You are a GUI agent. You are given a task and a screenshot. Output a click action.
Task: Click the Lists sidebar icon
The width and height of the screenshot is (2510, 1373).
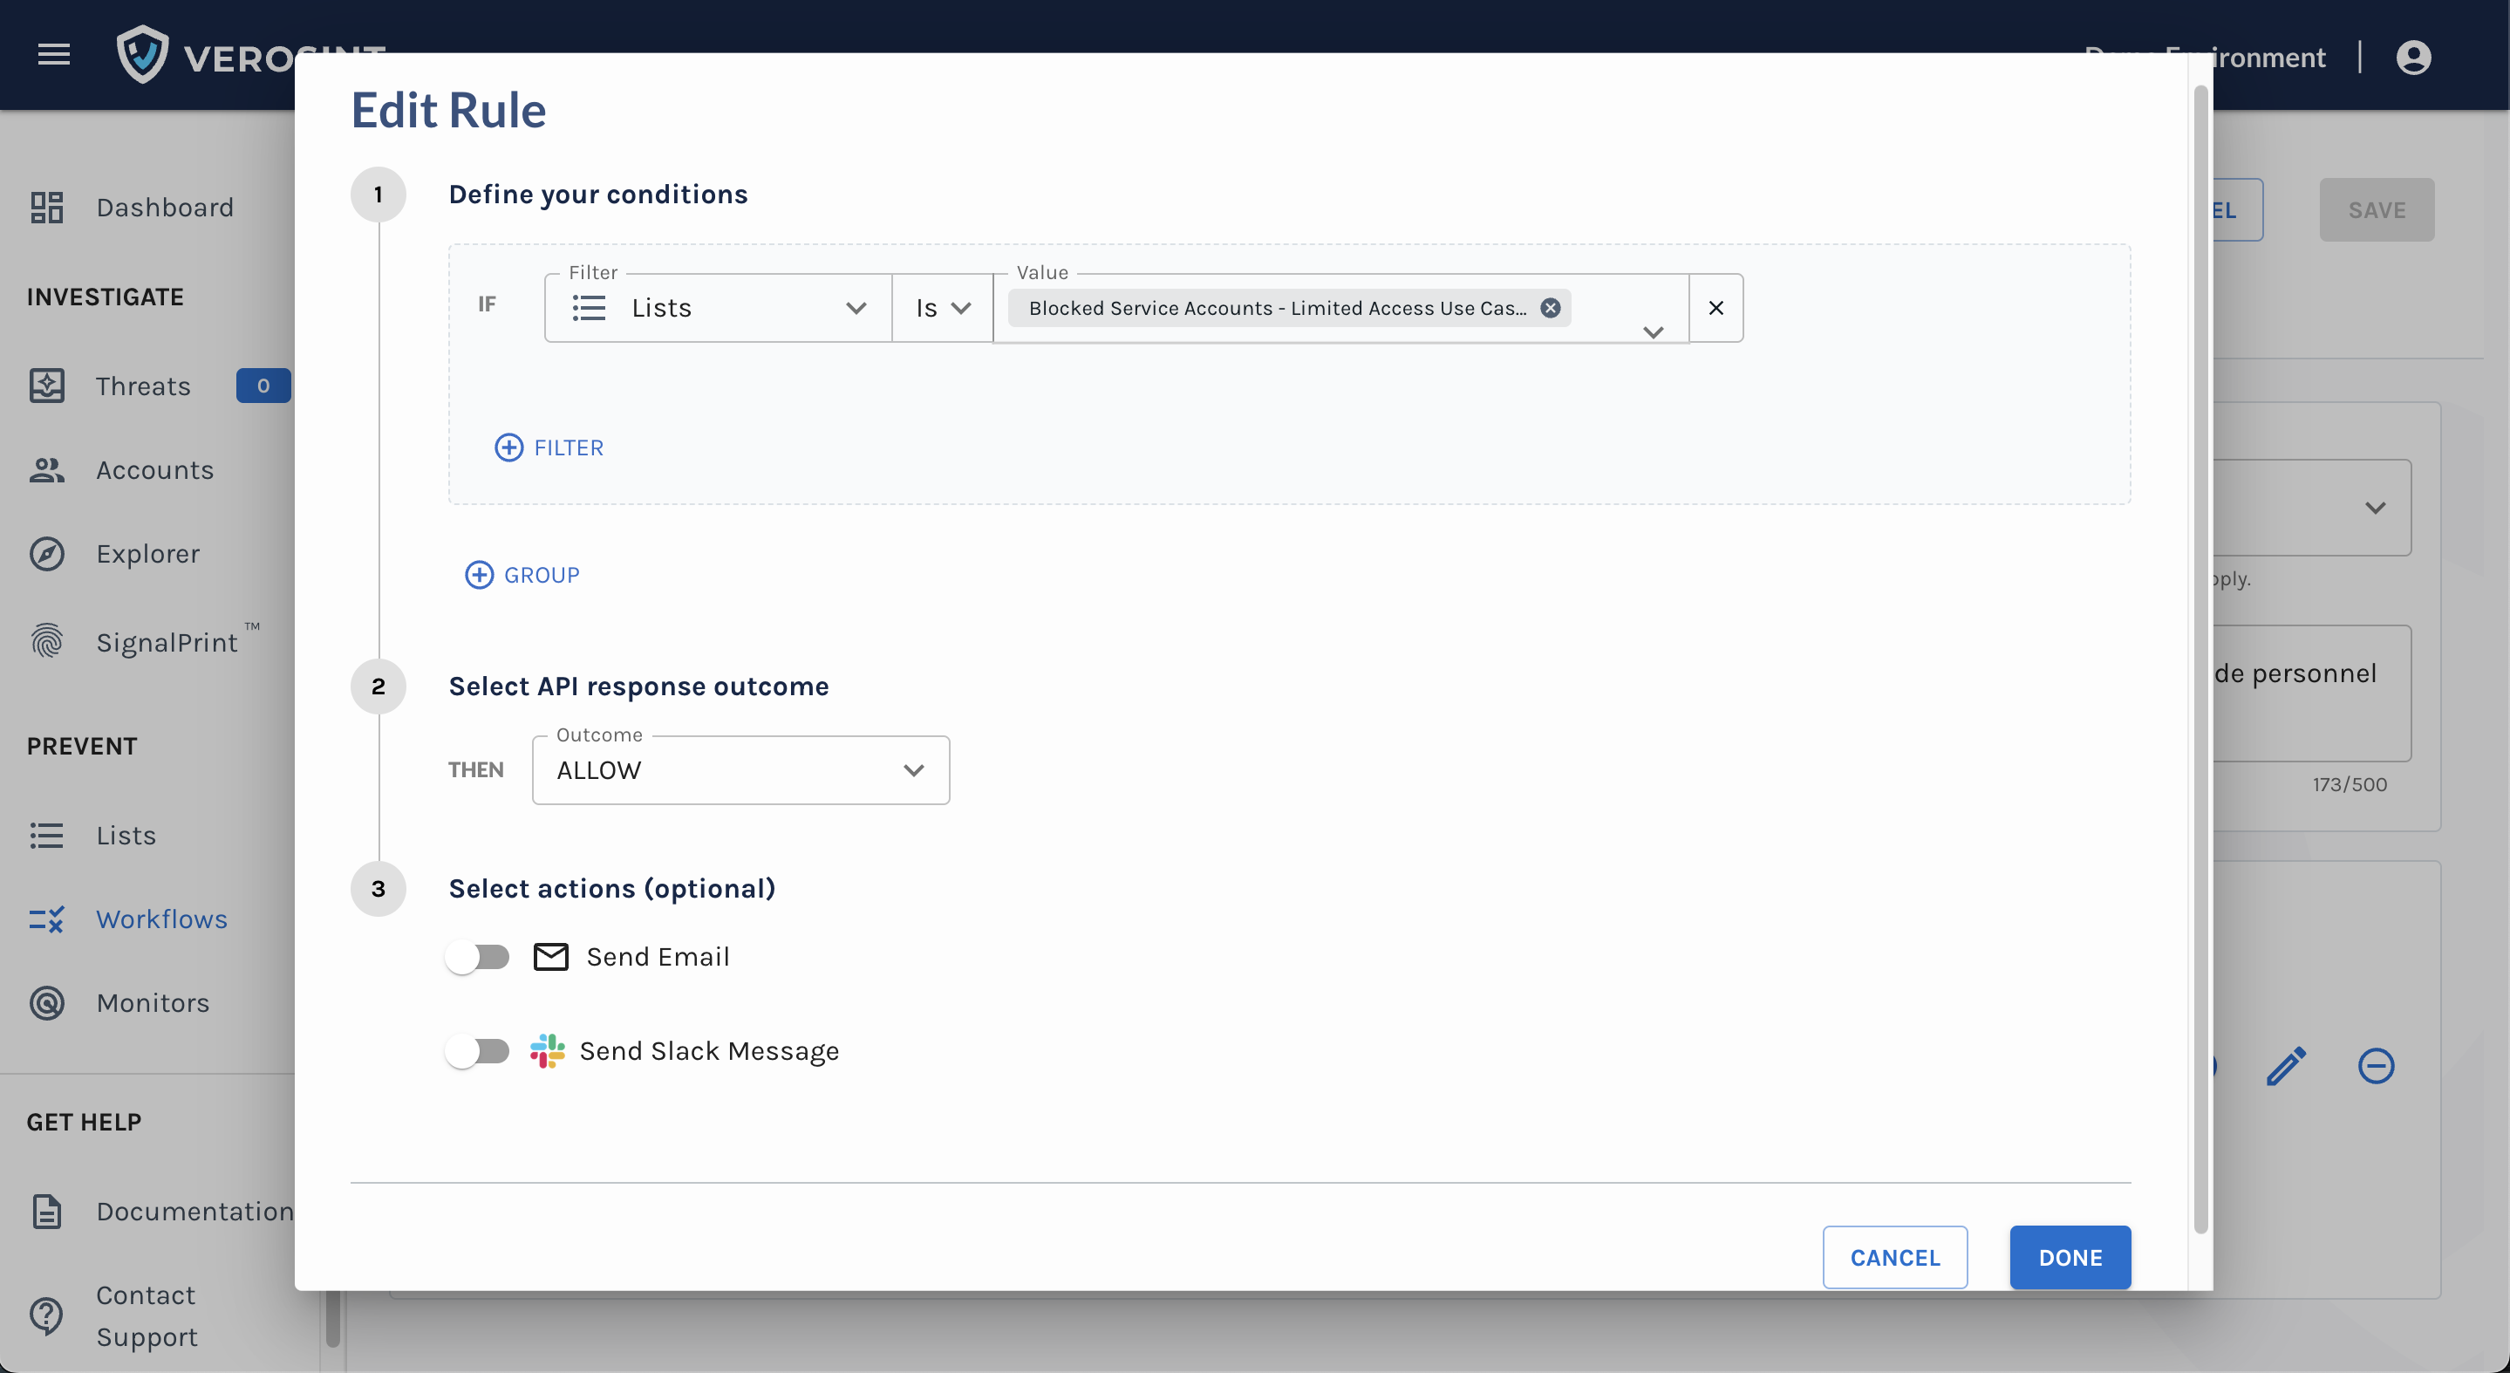(x=47, y=835)
